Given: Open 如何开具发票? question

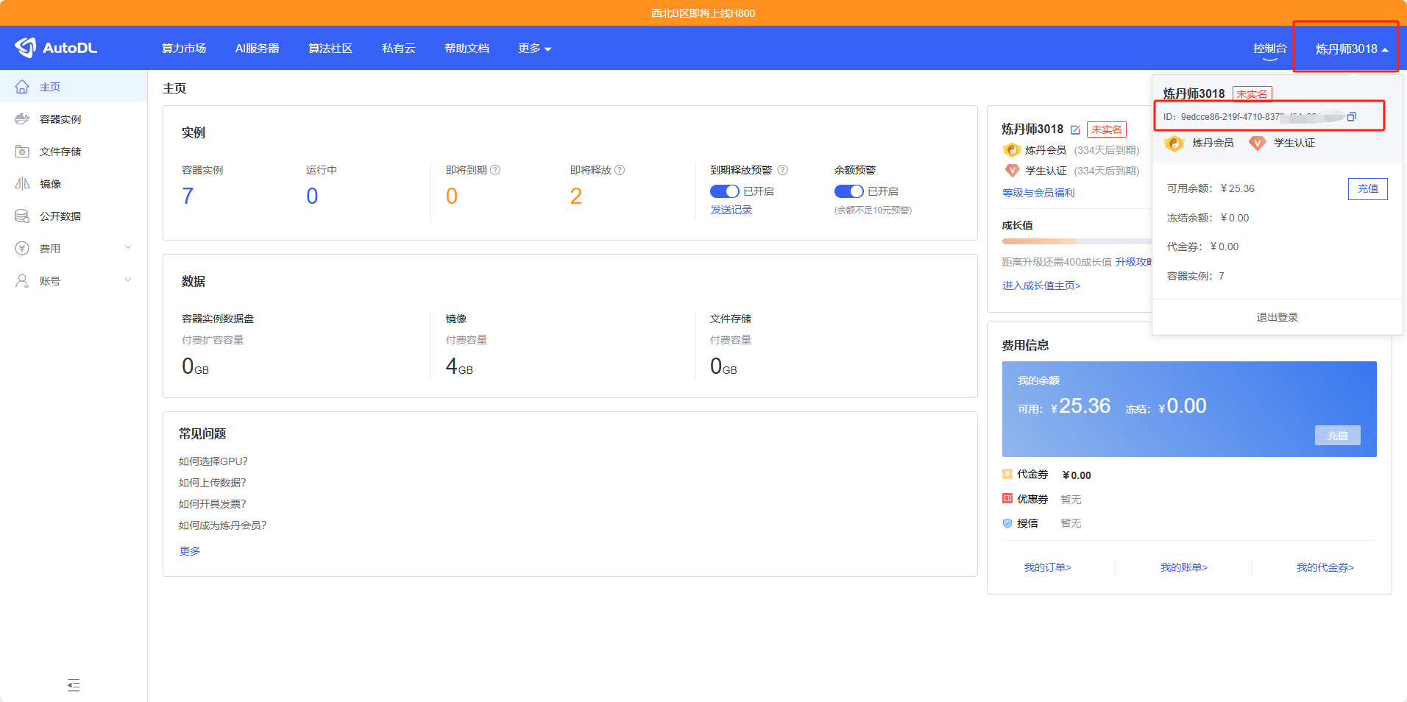Looking at the screenshot, I should [213, 504].
